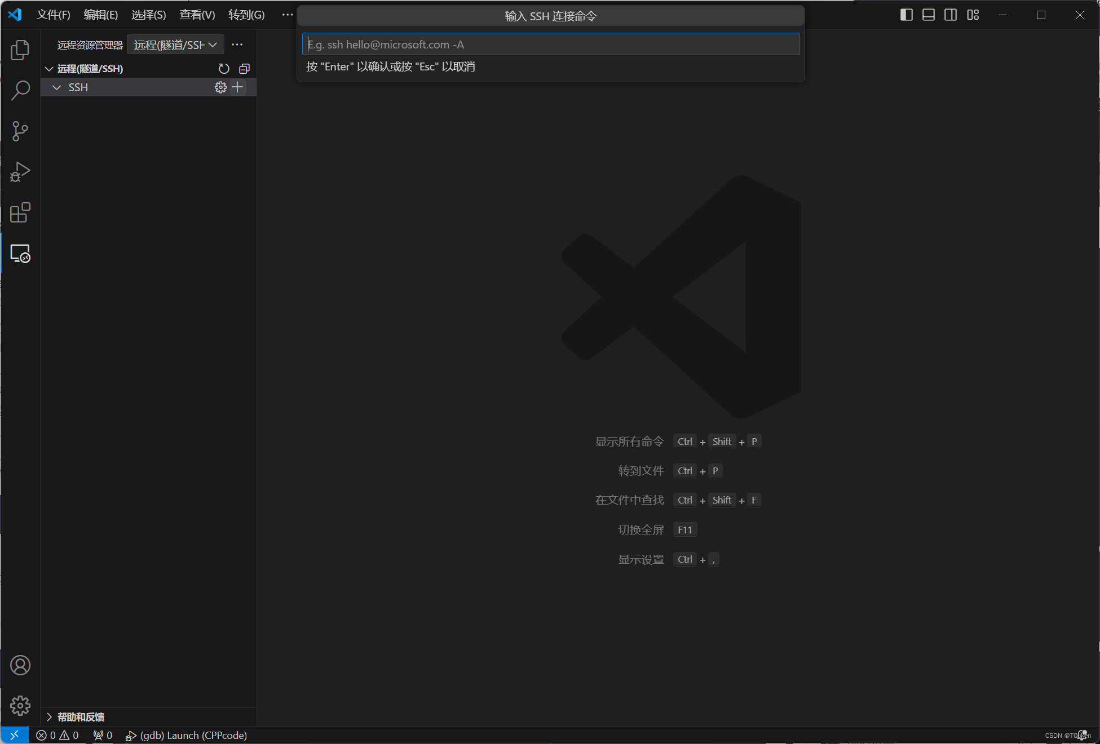Open the Extensions view
This screenshot has width=1100, height=744.
coord(20,212)
